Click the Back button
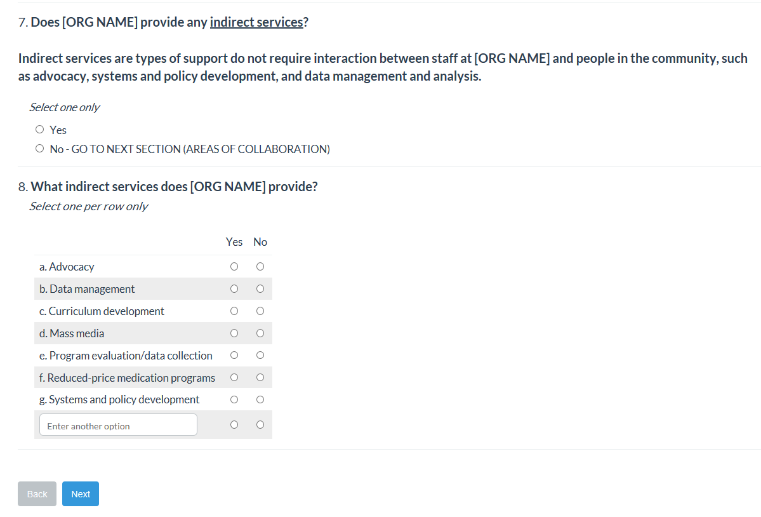 [x=37, y=494]
